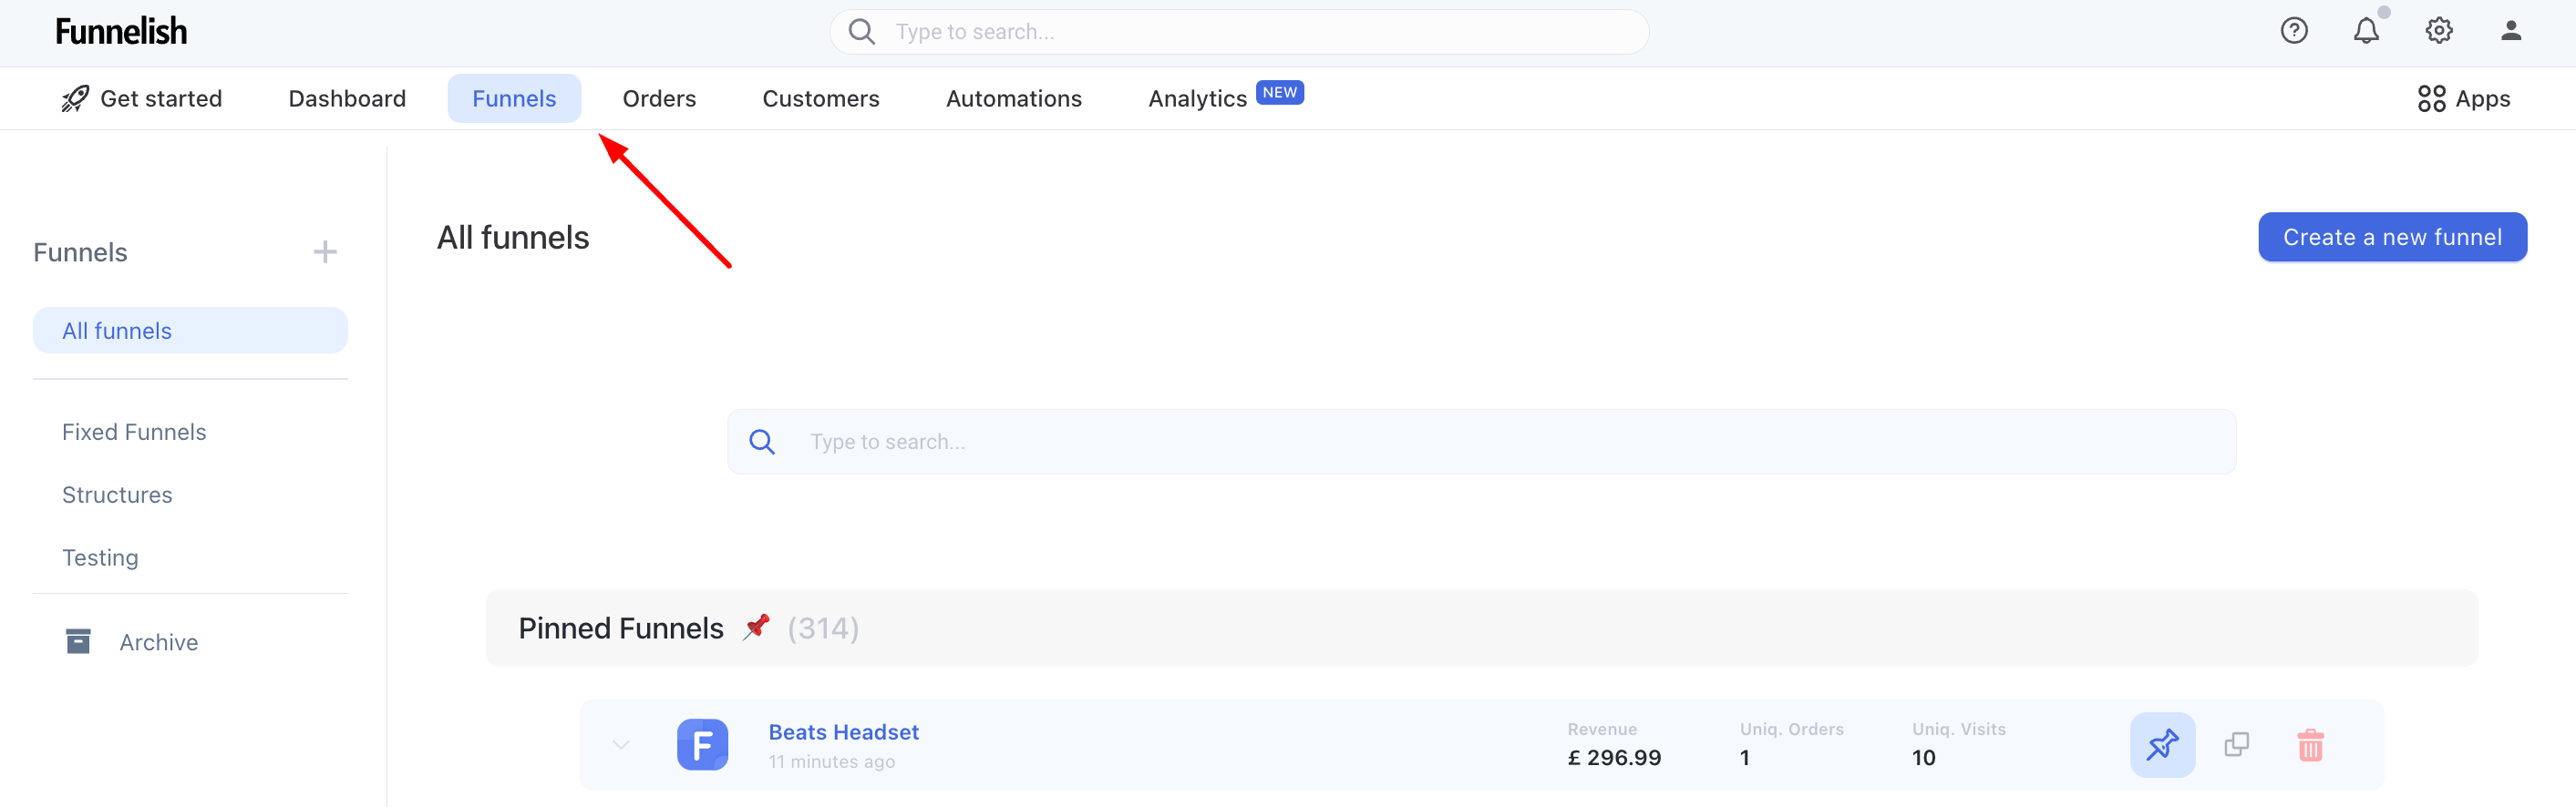Focus the funnel list search field
This screenshot has height=807, width=2576.
pyautogui.click(x=1480, y=442)
